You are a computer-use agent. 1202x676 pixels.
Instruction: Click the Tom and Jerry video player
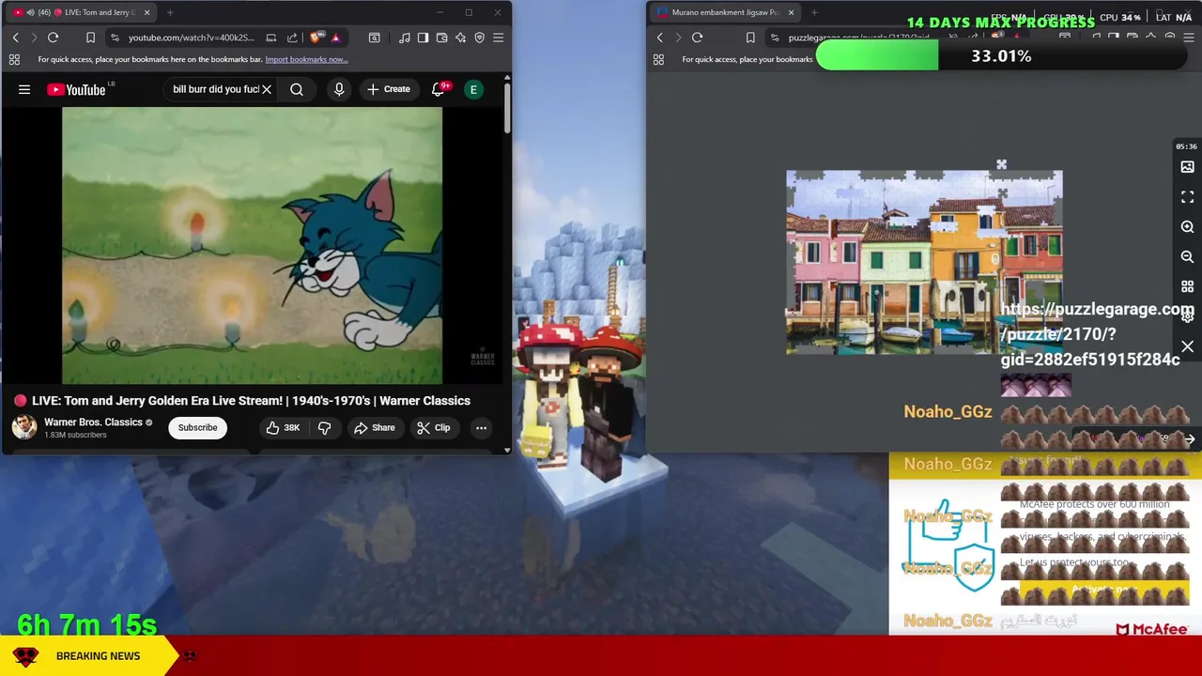252,246
